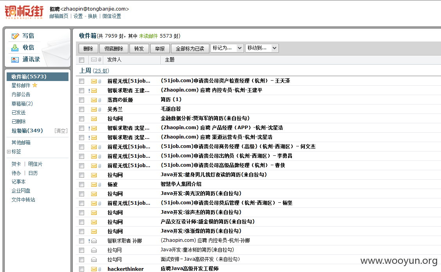Open 设置 link at top
The width and height of the screenshot is (441, 272).
tap(78, 16)
